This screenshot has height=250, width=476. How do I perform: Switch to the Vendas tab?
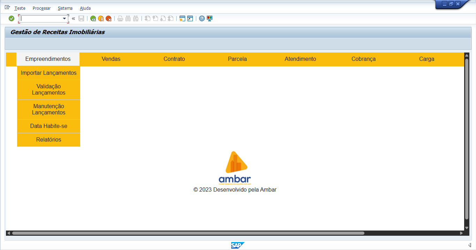pos(111,59)
